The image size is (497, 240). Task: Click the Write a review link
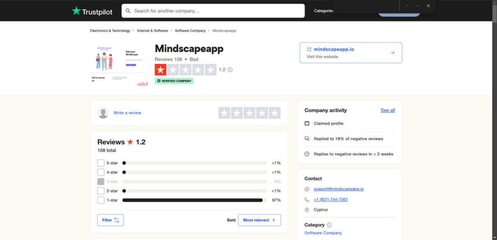pyautogui.click(x=128, y=113)
